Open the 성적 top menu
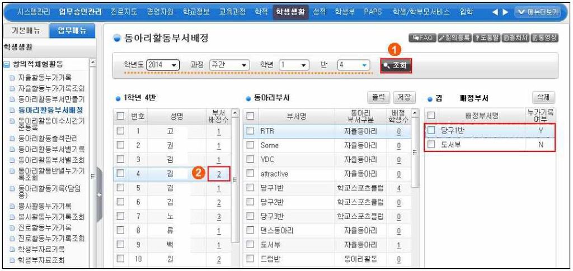 point(320,12)
